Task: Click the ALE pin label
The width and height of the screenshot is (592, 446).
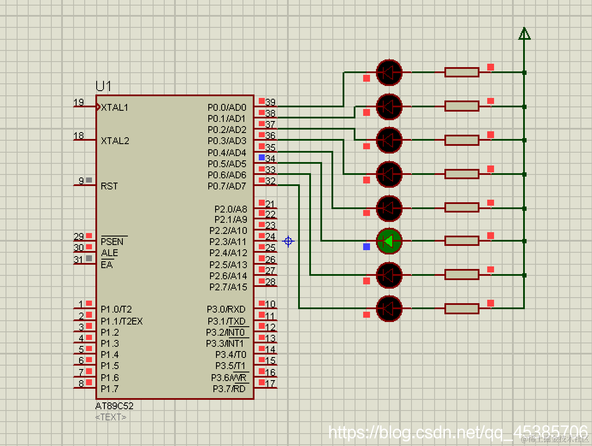Action: point(110,253)
